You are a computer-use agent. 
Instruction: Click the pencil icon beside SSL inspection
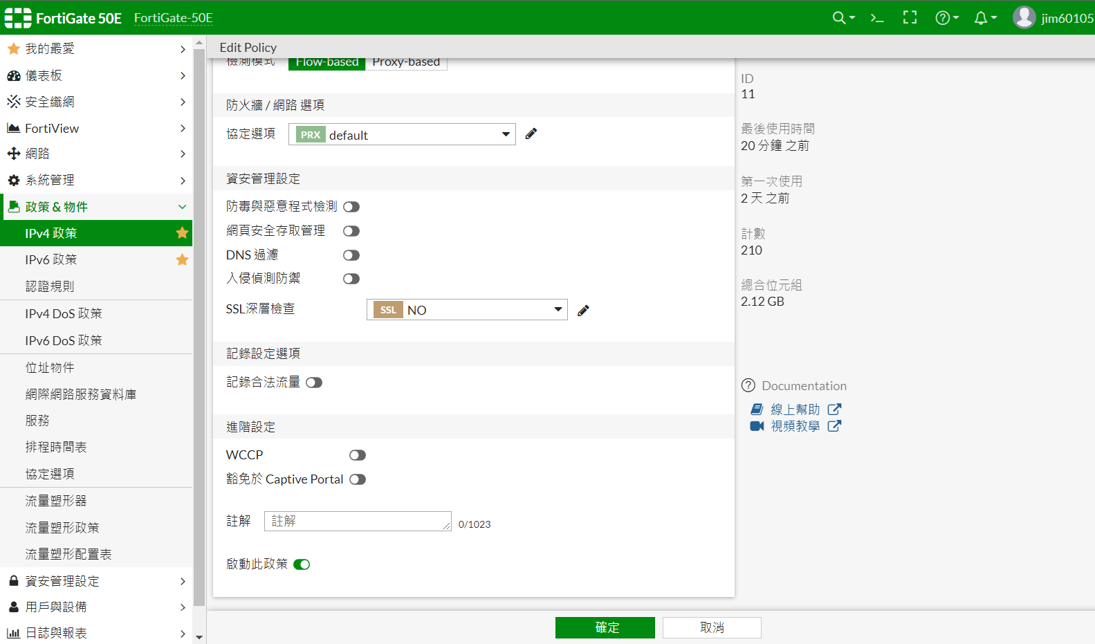click(x=583, y=311)
